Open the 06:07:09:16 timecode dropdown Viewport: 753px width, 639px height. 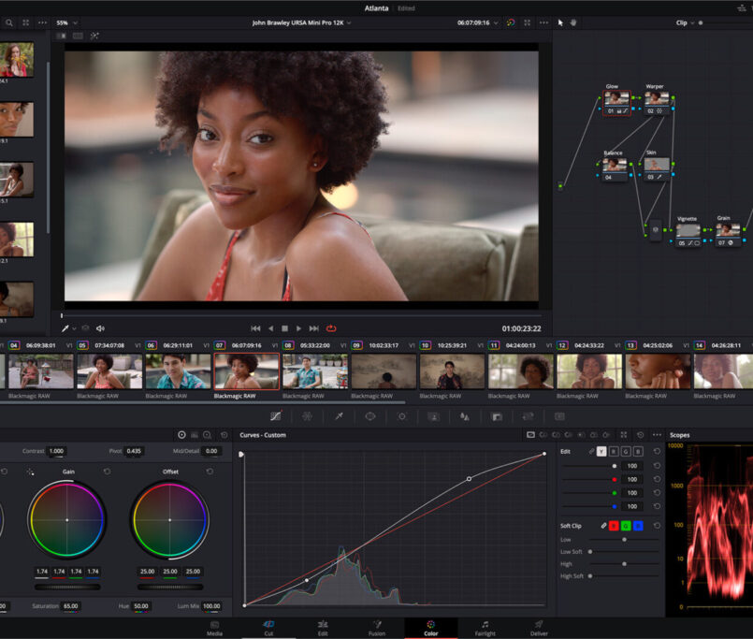pyautogui.click(x=477, y=22)
